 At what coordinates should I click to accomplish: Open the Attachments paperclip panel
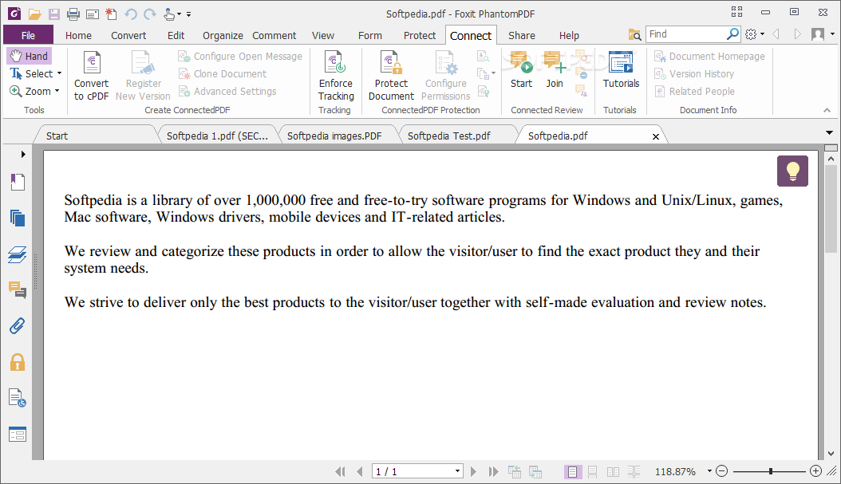pyautogui.click(x=18, y=326)
